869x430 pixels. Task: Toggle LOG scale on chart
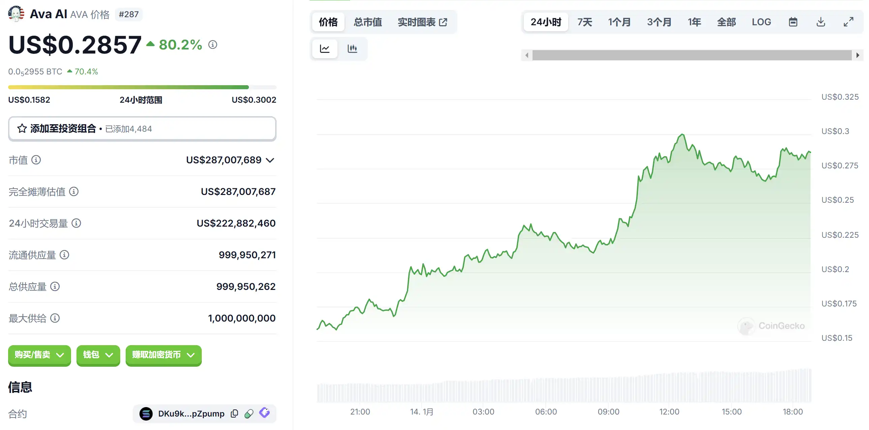[761, 22]
